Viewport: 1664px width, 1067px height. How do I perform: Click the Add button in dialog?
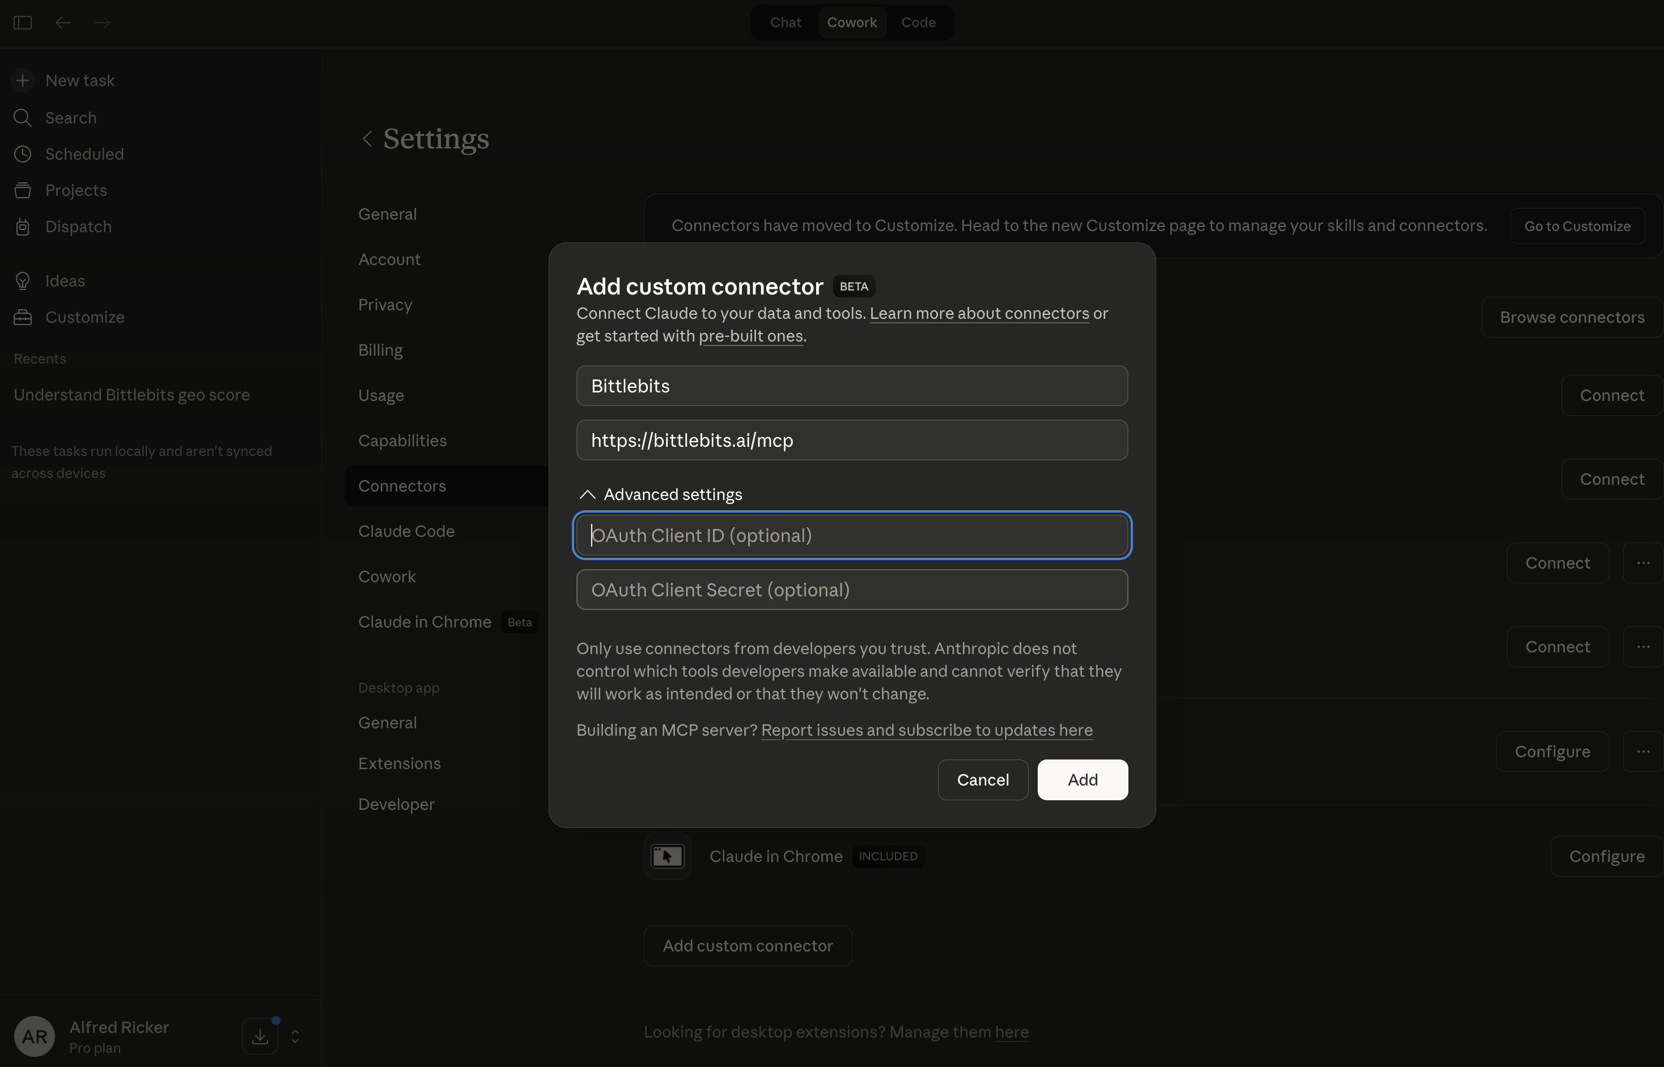click(x=1081, y=779)
